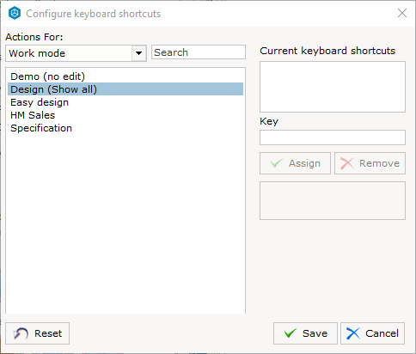Viewport: 416px width, 354px height.
Task: Click the red X icon on Remove
Action: point(347,163)
